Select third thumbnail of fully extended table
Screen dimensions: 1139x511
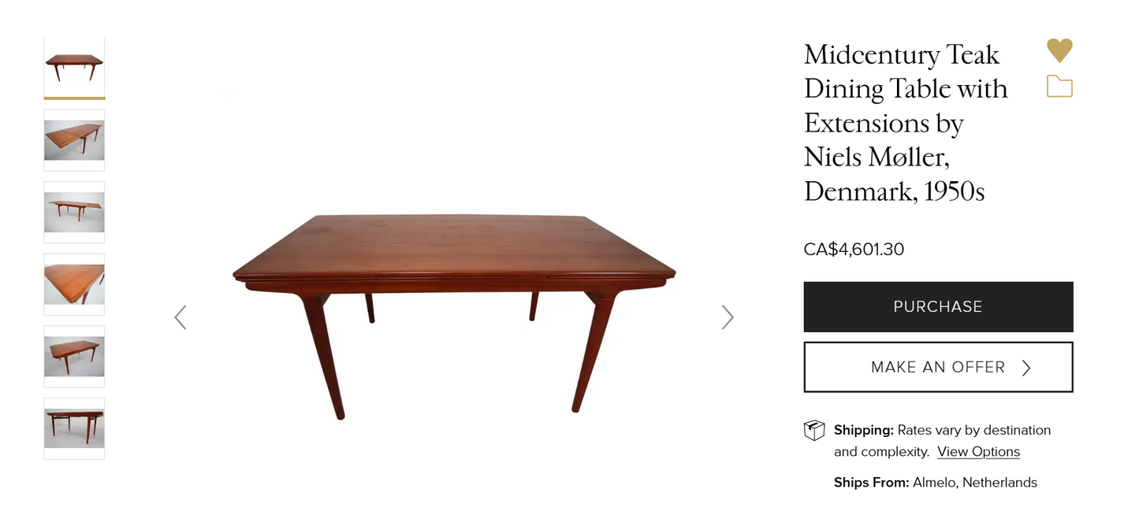tap(74, 213)
